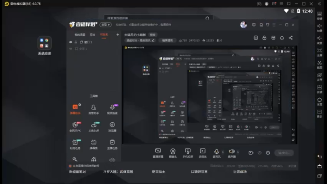327x184 pixels.
Task: Open the 礼物任务 gift task tool
Action: coord(75,144)
